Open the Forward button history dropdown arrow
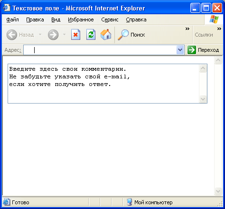The height and width of the screenshot is (209, 225). coord(64,34)
